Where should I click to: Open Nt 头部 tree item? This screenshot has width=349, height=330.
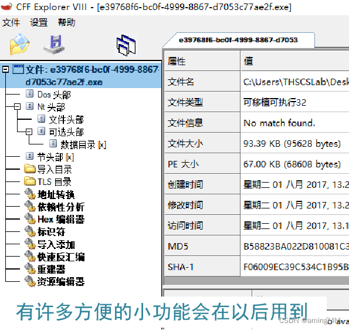(x=51, y=107)
